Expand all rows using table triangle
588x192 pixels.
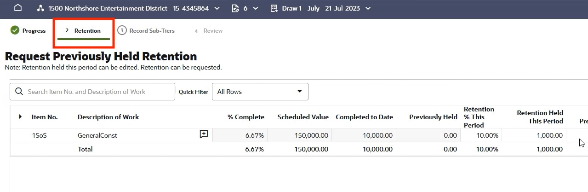[x=20, y=117]
